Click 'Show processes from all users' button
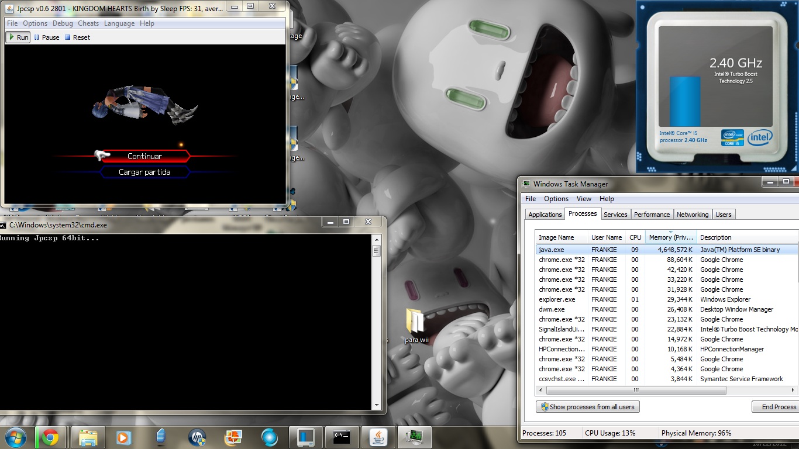The image size is (799, 449). pos(588,407)
